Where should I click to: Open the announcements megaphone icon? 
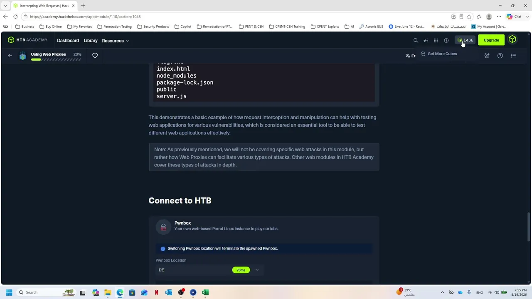pos(426,40)
